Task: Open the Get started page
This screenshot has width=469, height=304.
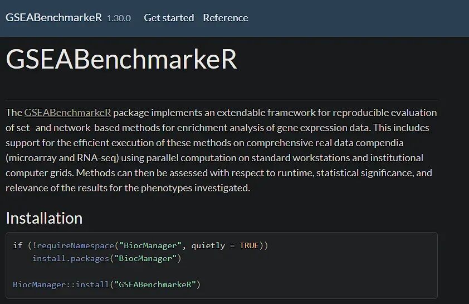Action: [x=169, y=18]
